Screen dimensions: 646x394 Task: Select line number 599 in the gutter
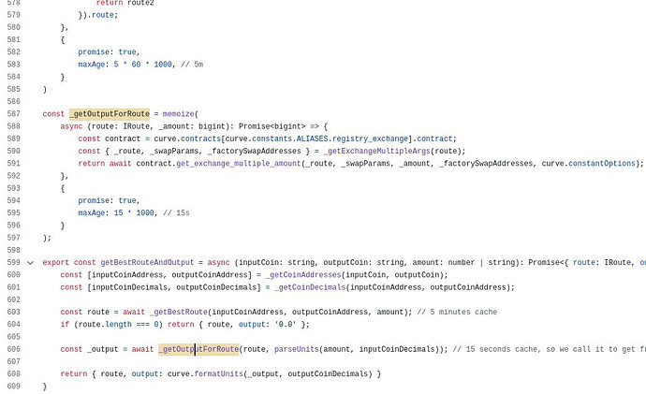pyautogui.click(x=13, y=263)
